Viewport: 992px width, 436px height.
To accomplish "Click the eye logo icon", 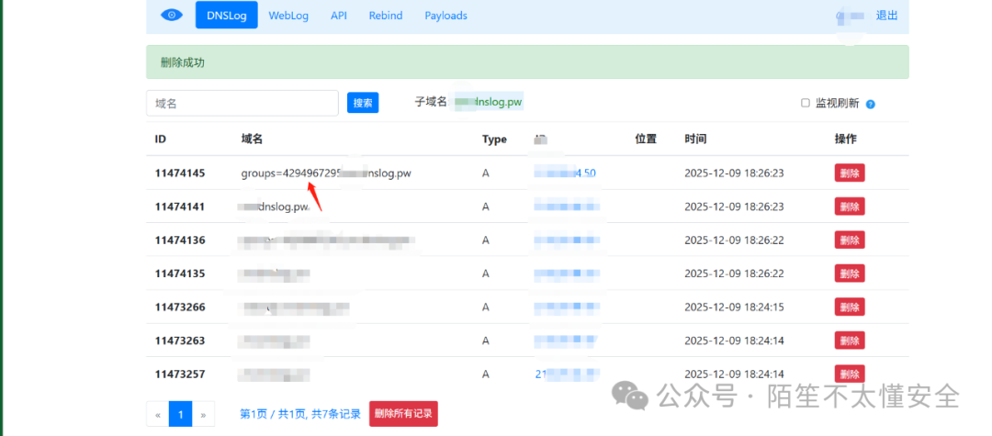I will click(172, 16).
